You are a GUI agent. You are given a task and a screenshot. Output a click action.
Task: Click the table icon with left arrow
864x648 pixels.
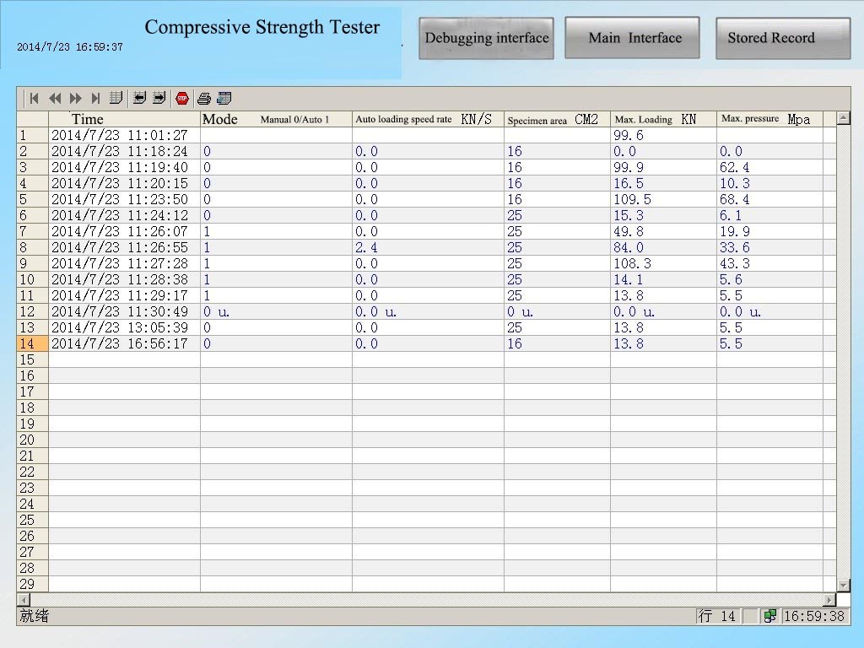coord(139,99)
